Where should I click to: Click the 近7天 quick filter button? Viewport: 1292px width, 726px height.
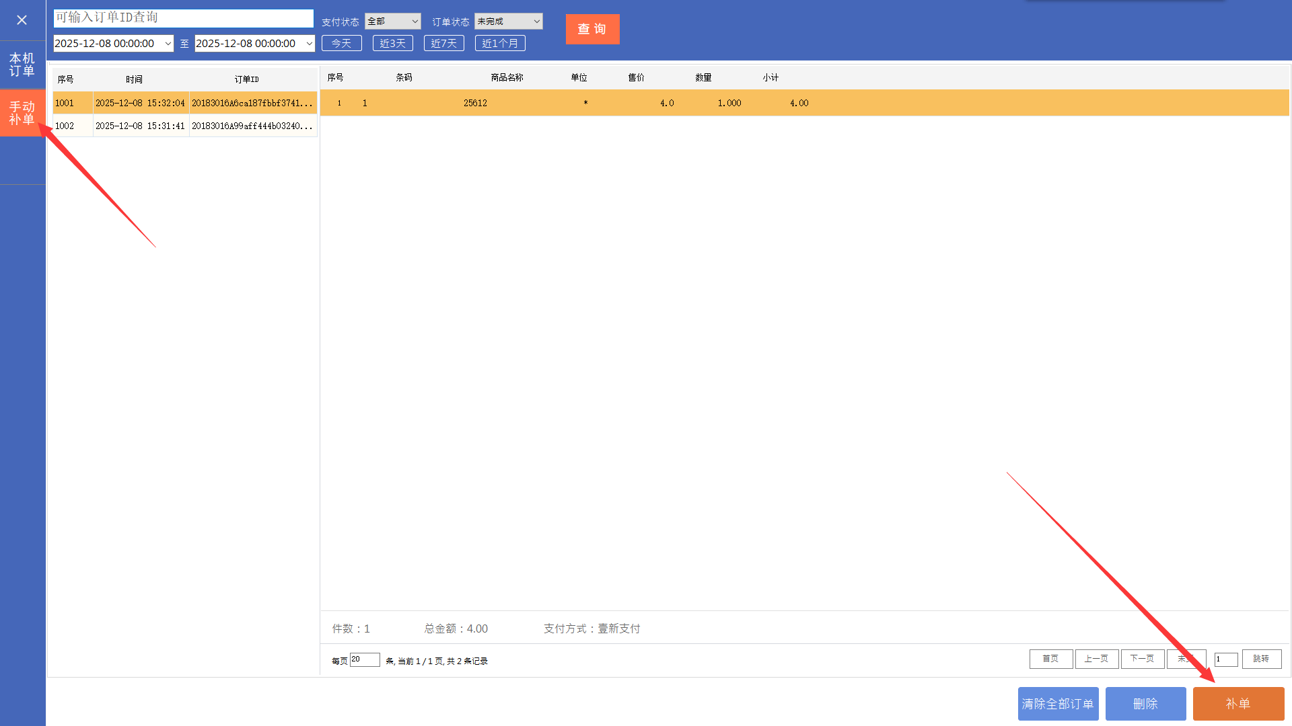click(x=443, y=44)
